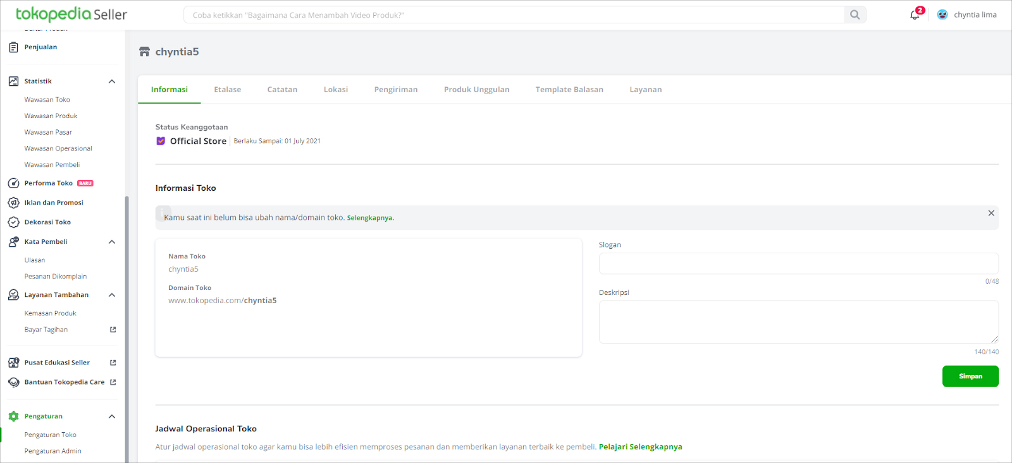
Task: Open Pesanan Dikomplain in the sidebar
Action: click(56, 277)
